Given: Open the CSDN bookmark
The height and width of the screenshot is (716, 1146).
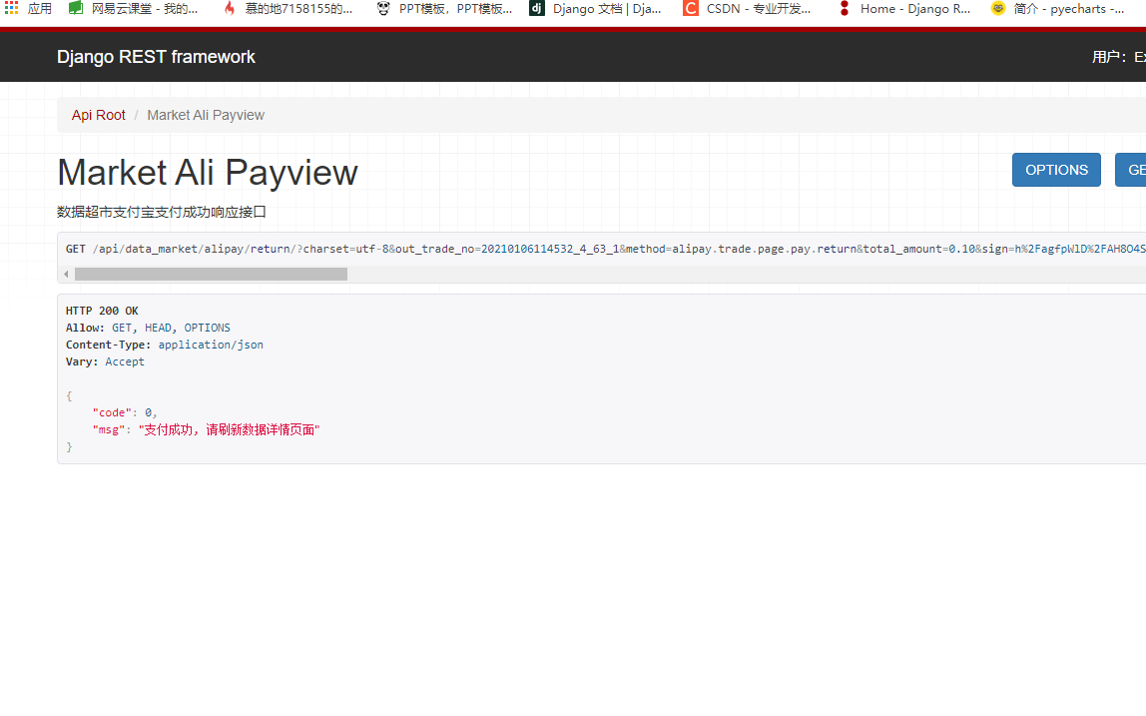Looking at the screenshot, I should coord(747,9).
